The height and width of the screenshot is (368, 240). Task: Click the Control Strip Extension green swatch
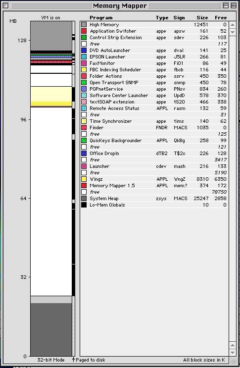pos(84,37)
